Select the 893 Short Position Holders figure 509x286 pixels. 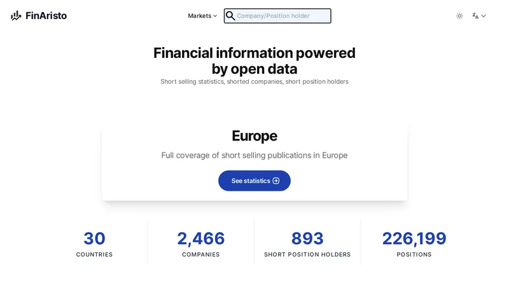(307, 238)
